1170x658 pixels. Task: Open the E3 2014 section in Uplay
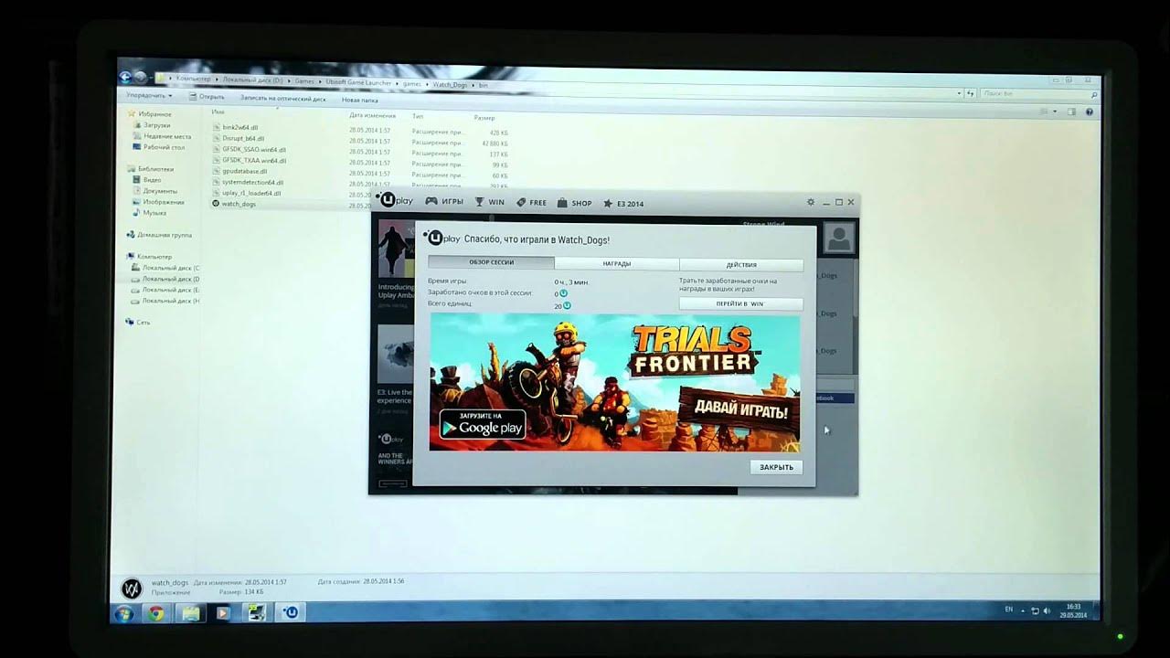point(622,204)
